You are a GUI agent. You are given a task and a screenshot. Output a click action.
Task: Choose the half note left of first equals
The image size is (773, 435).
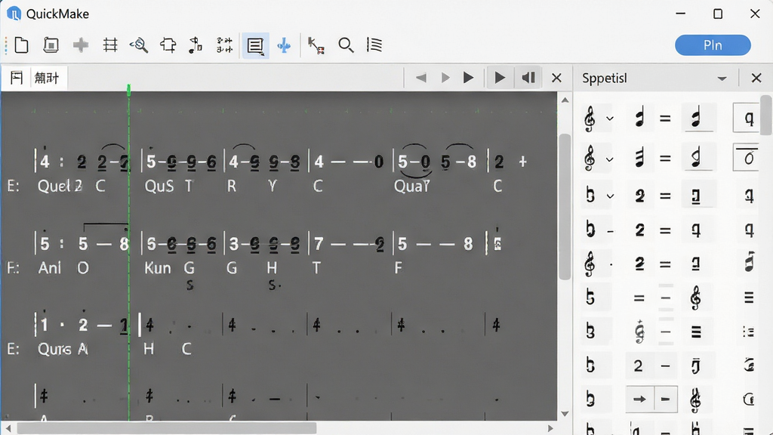point(639,119)
